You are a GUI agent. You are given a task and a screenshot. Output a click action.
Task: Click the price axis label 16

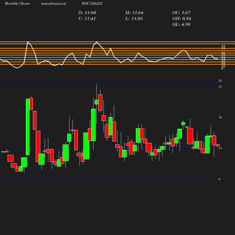pos(220,117)
